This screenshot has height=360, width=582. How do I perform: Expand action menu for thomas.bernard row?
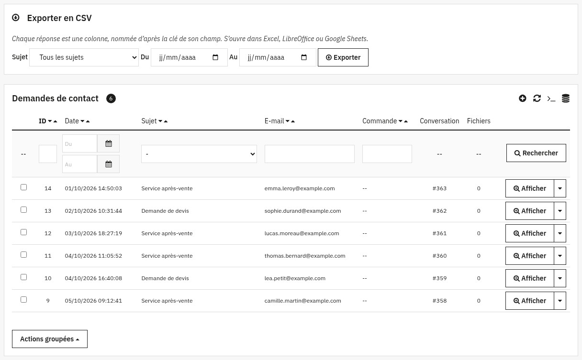pyautogui.click(x=560, y=256)
